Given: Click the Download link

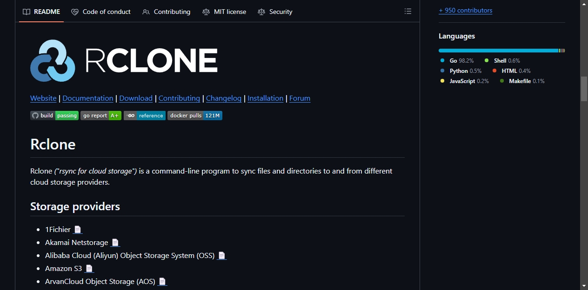Looking at the screenshot, I should click(x=136, y=98).
